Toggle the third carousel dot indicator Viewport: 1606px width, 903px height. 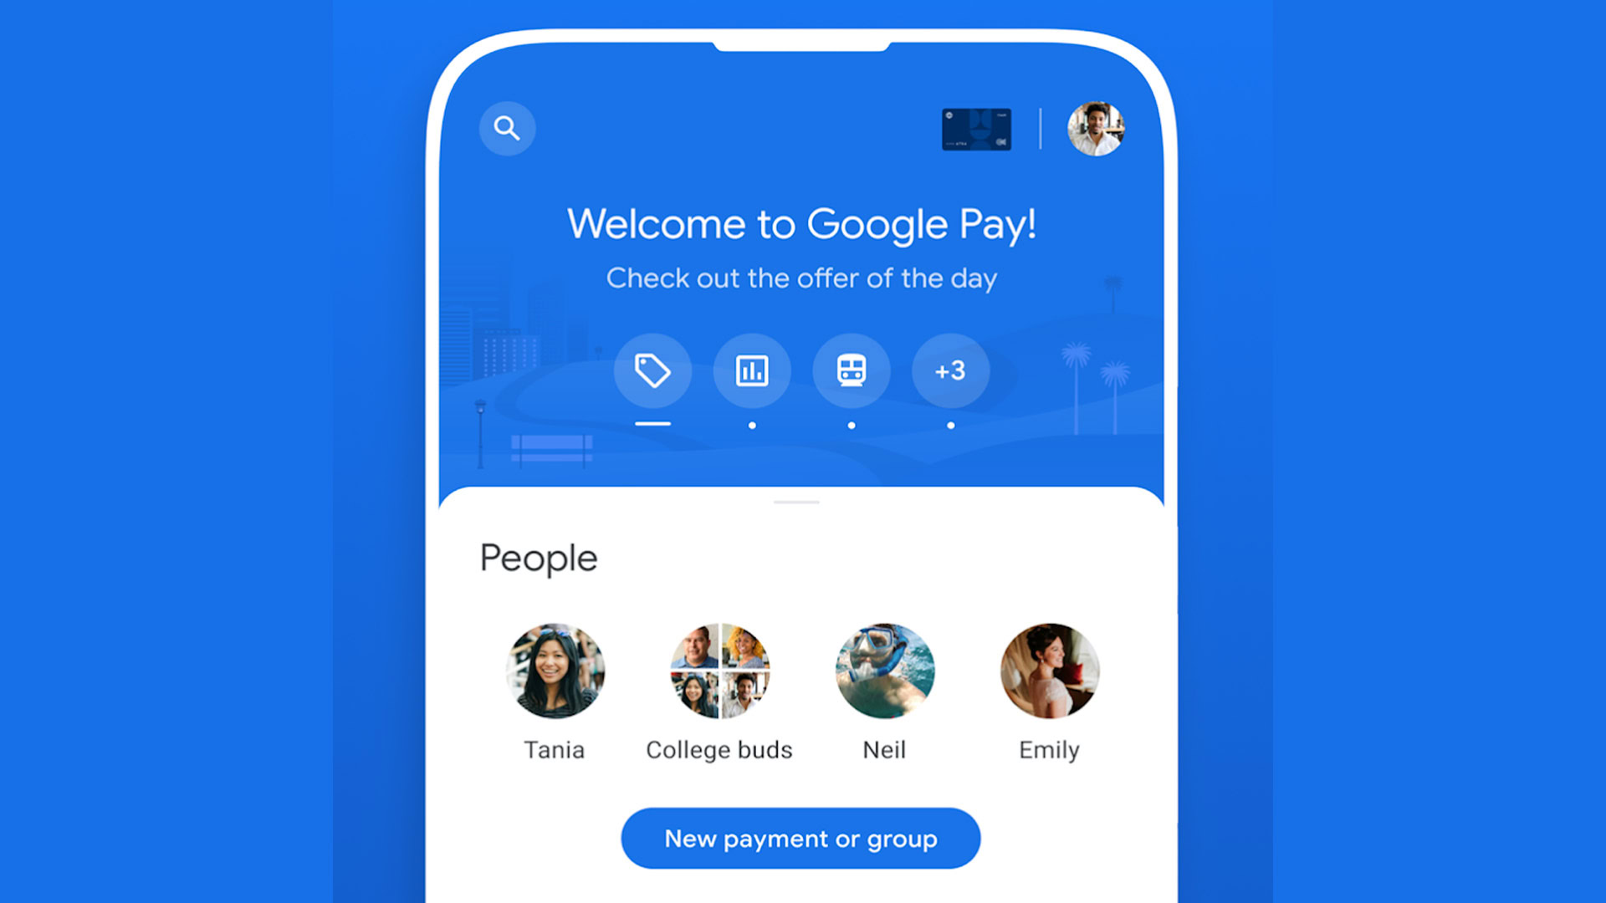849,426
